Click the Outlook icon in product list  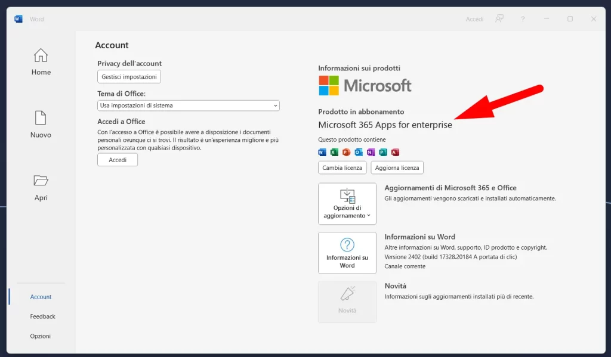point(359,152)
